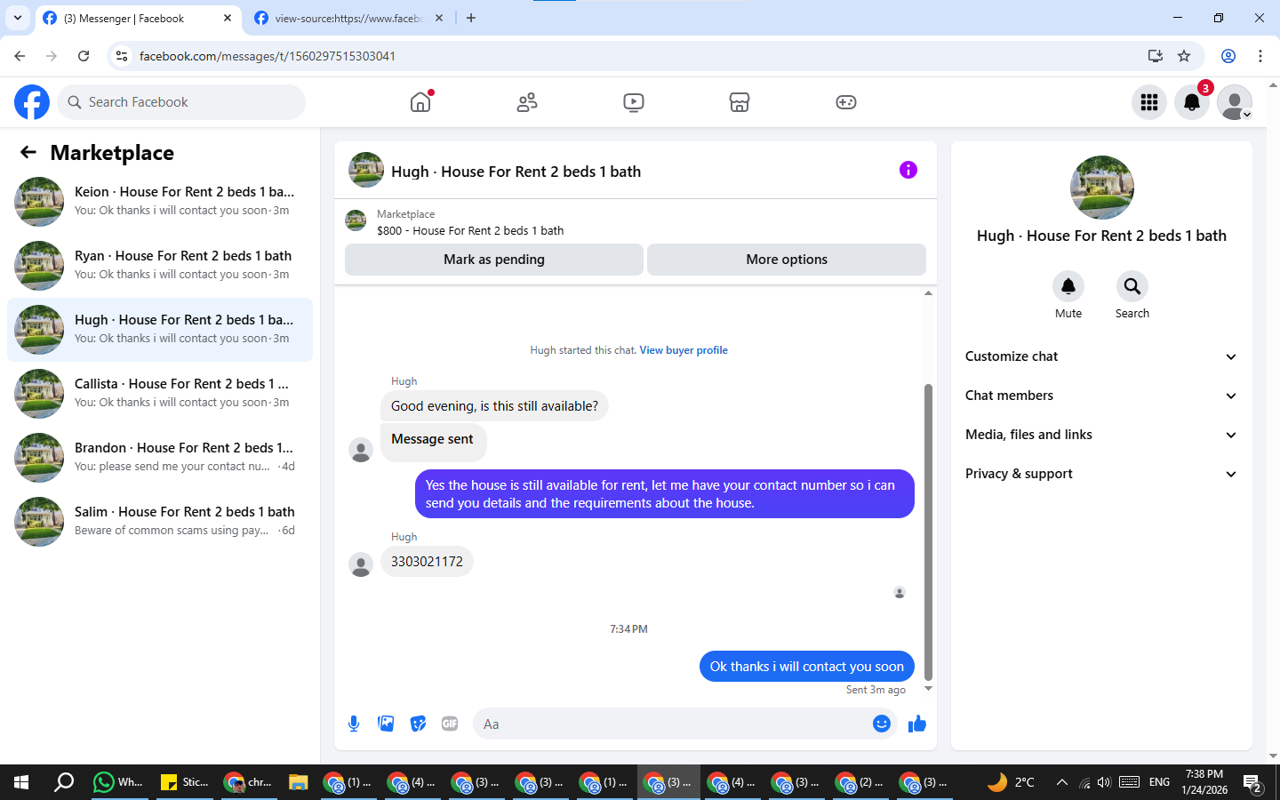The width and height of the screenshot is (1280, 800).
Task: Search in conversation magnifier icon
Action: 1132,286
